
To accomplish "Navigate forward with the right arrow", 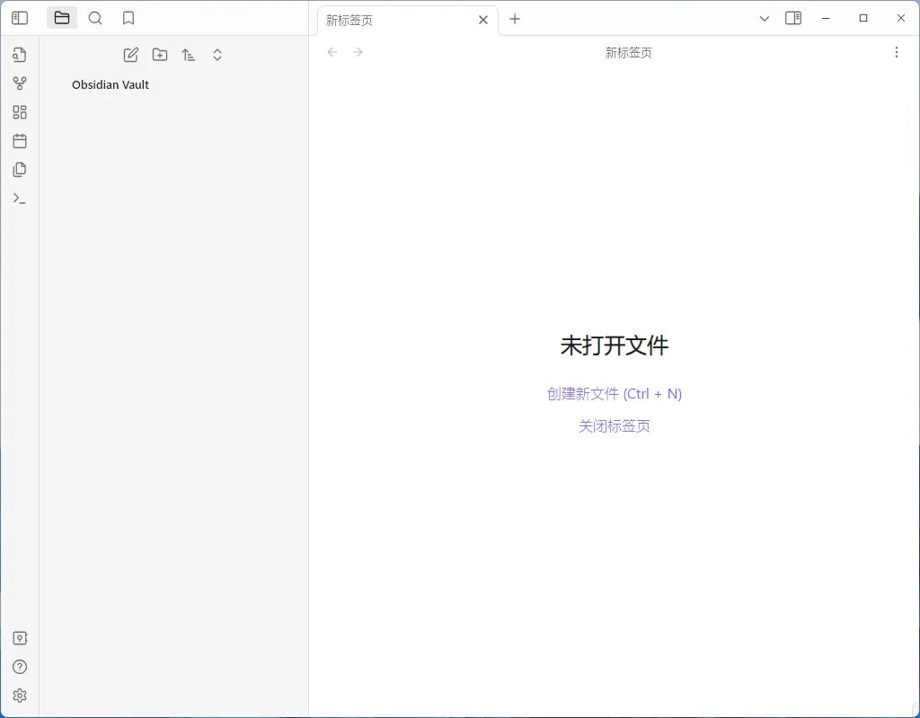I will [x=358, y=52].
